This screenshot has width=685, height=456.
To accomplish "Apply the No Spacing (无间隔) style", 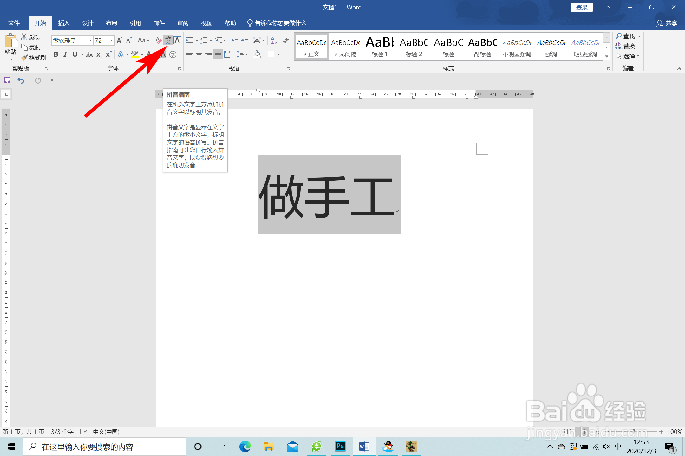I will click(x=345, y=47).
